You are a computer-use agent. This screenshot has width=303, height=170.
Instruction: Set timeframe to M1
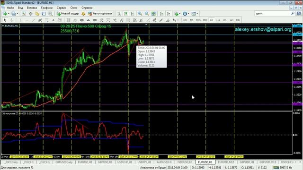click(x=185, y=20)
